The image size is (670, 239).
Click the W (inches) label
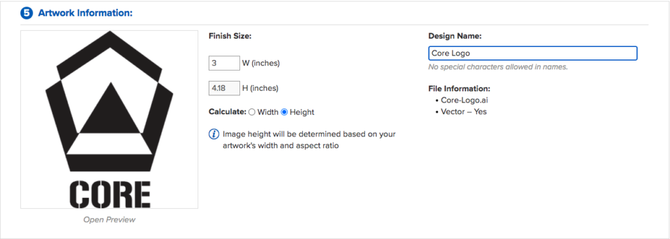pyautogui.click(x=260, y=63)
